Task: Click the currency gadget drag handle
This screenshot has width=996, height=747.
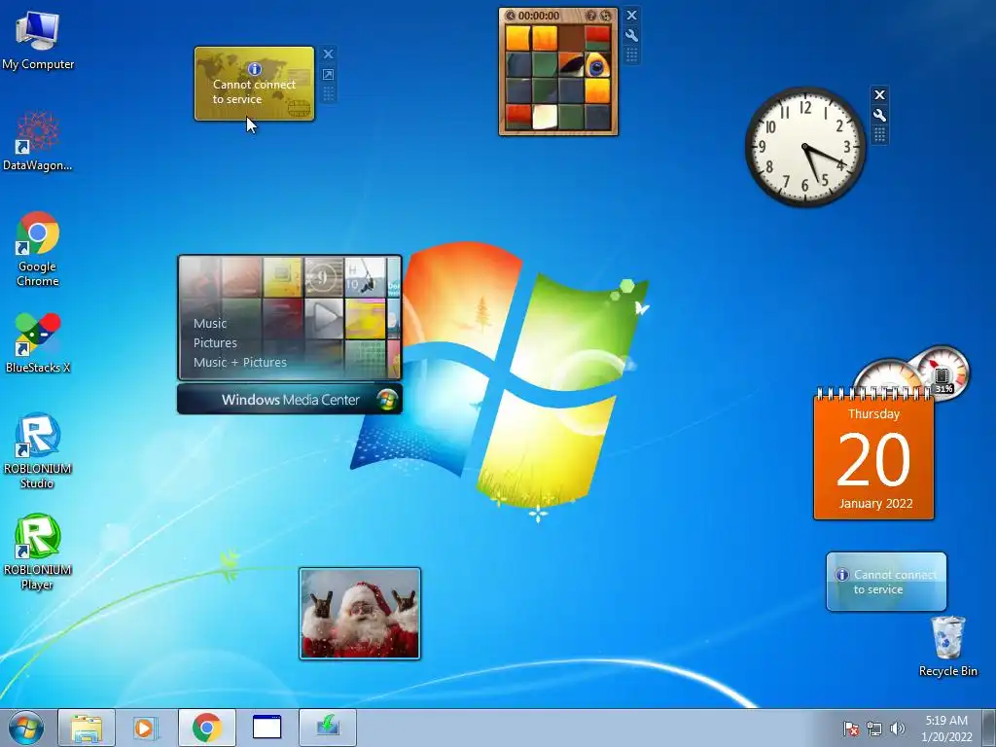Action: click(329, 94)
